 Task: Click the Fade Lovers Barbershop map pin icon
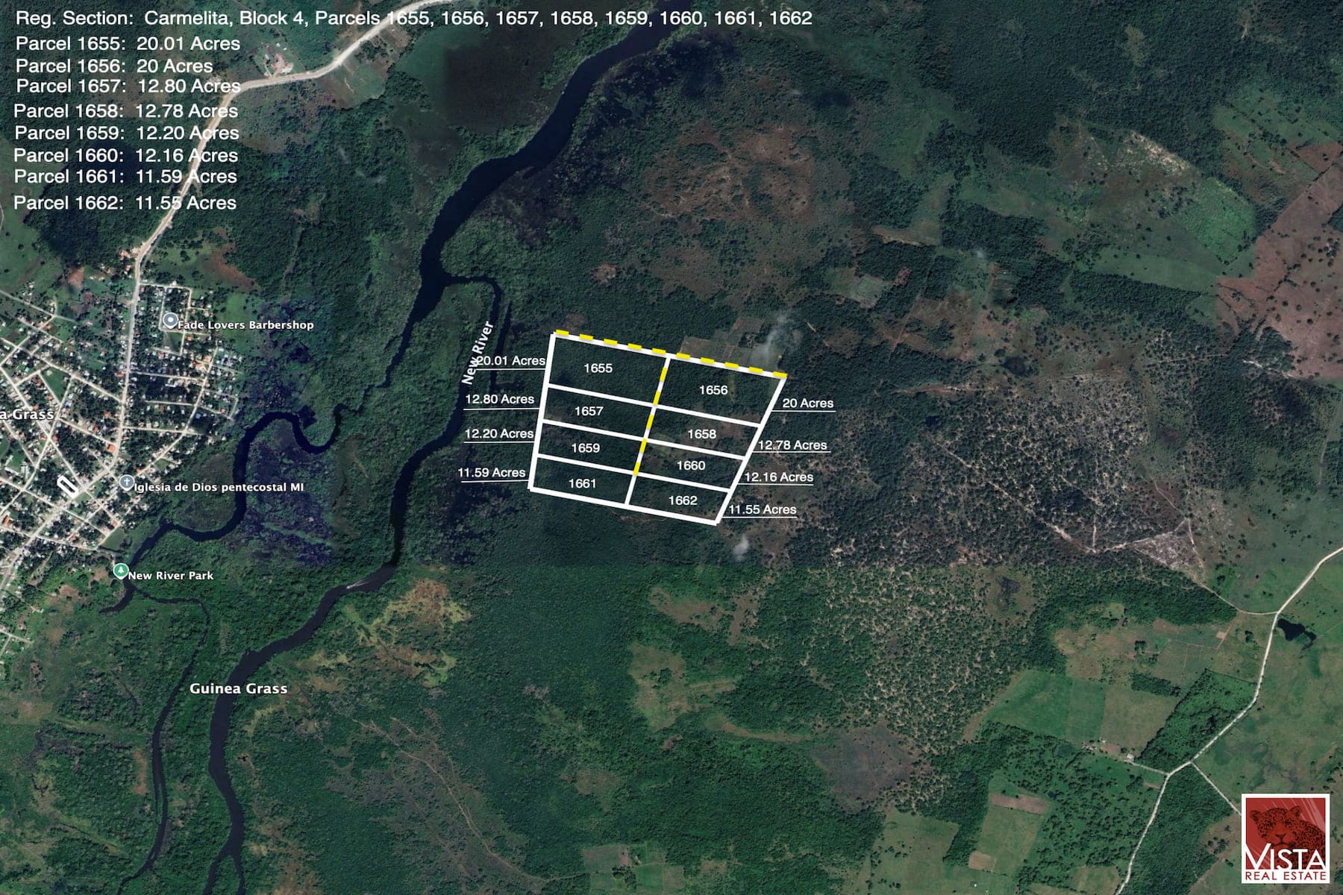(170, 321)
